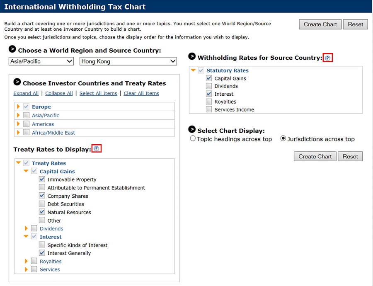The width and height of the screenshot is (373, 286).
Task: Check the Dividends statutory rate checkbox
Action: [x=209, y=86]
